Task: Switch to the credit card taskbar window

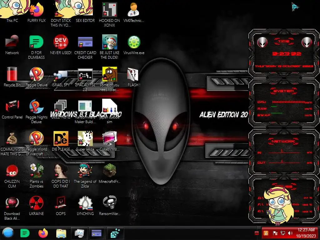Action: click(97, 233)
